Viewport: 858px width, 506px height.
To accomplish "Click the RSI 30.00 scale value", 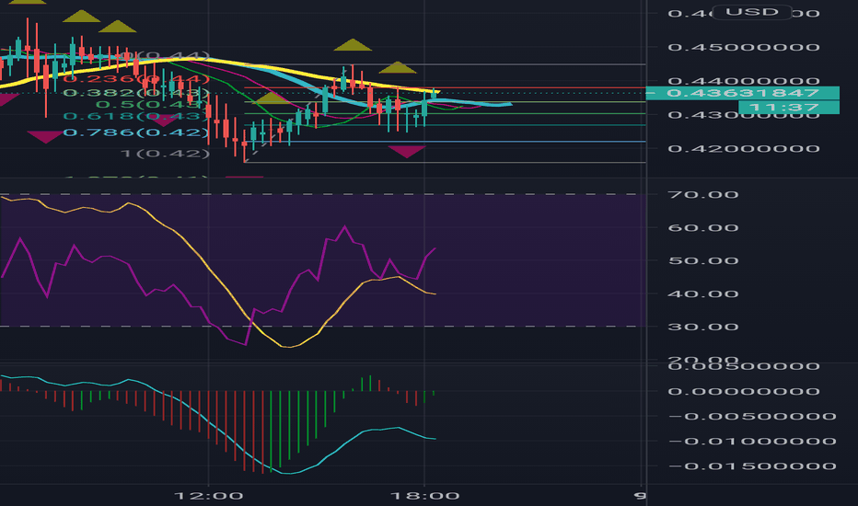I will 702,328.
